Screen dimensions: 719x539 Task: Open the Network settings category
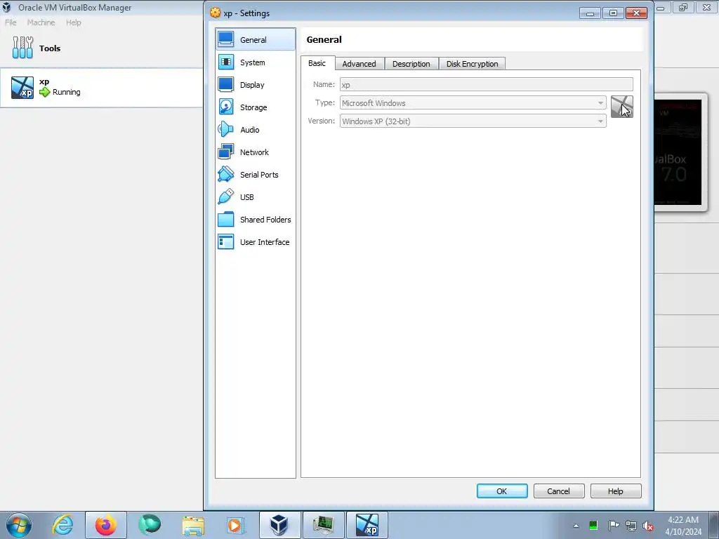pyautogui.click(x=256, y=152)
